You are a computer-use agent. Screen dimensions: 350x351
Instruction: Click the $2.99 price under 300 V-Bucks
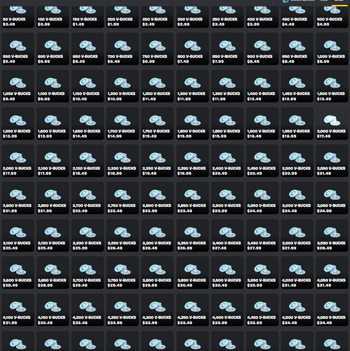click(x=183, y=24)
